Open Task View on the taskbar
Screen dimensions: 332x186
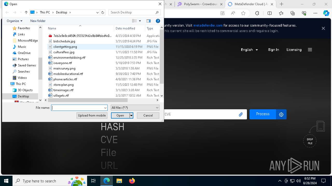point(93,181)
